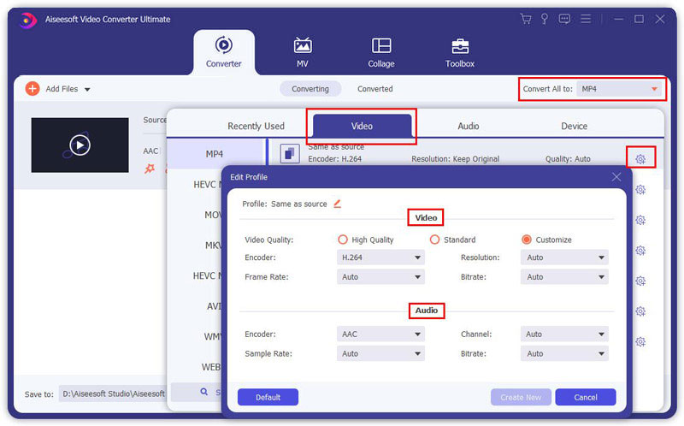Open the Recently Used format tab
684x426 pixels.
click(x=256, y=126)
